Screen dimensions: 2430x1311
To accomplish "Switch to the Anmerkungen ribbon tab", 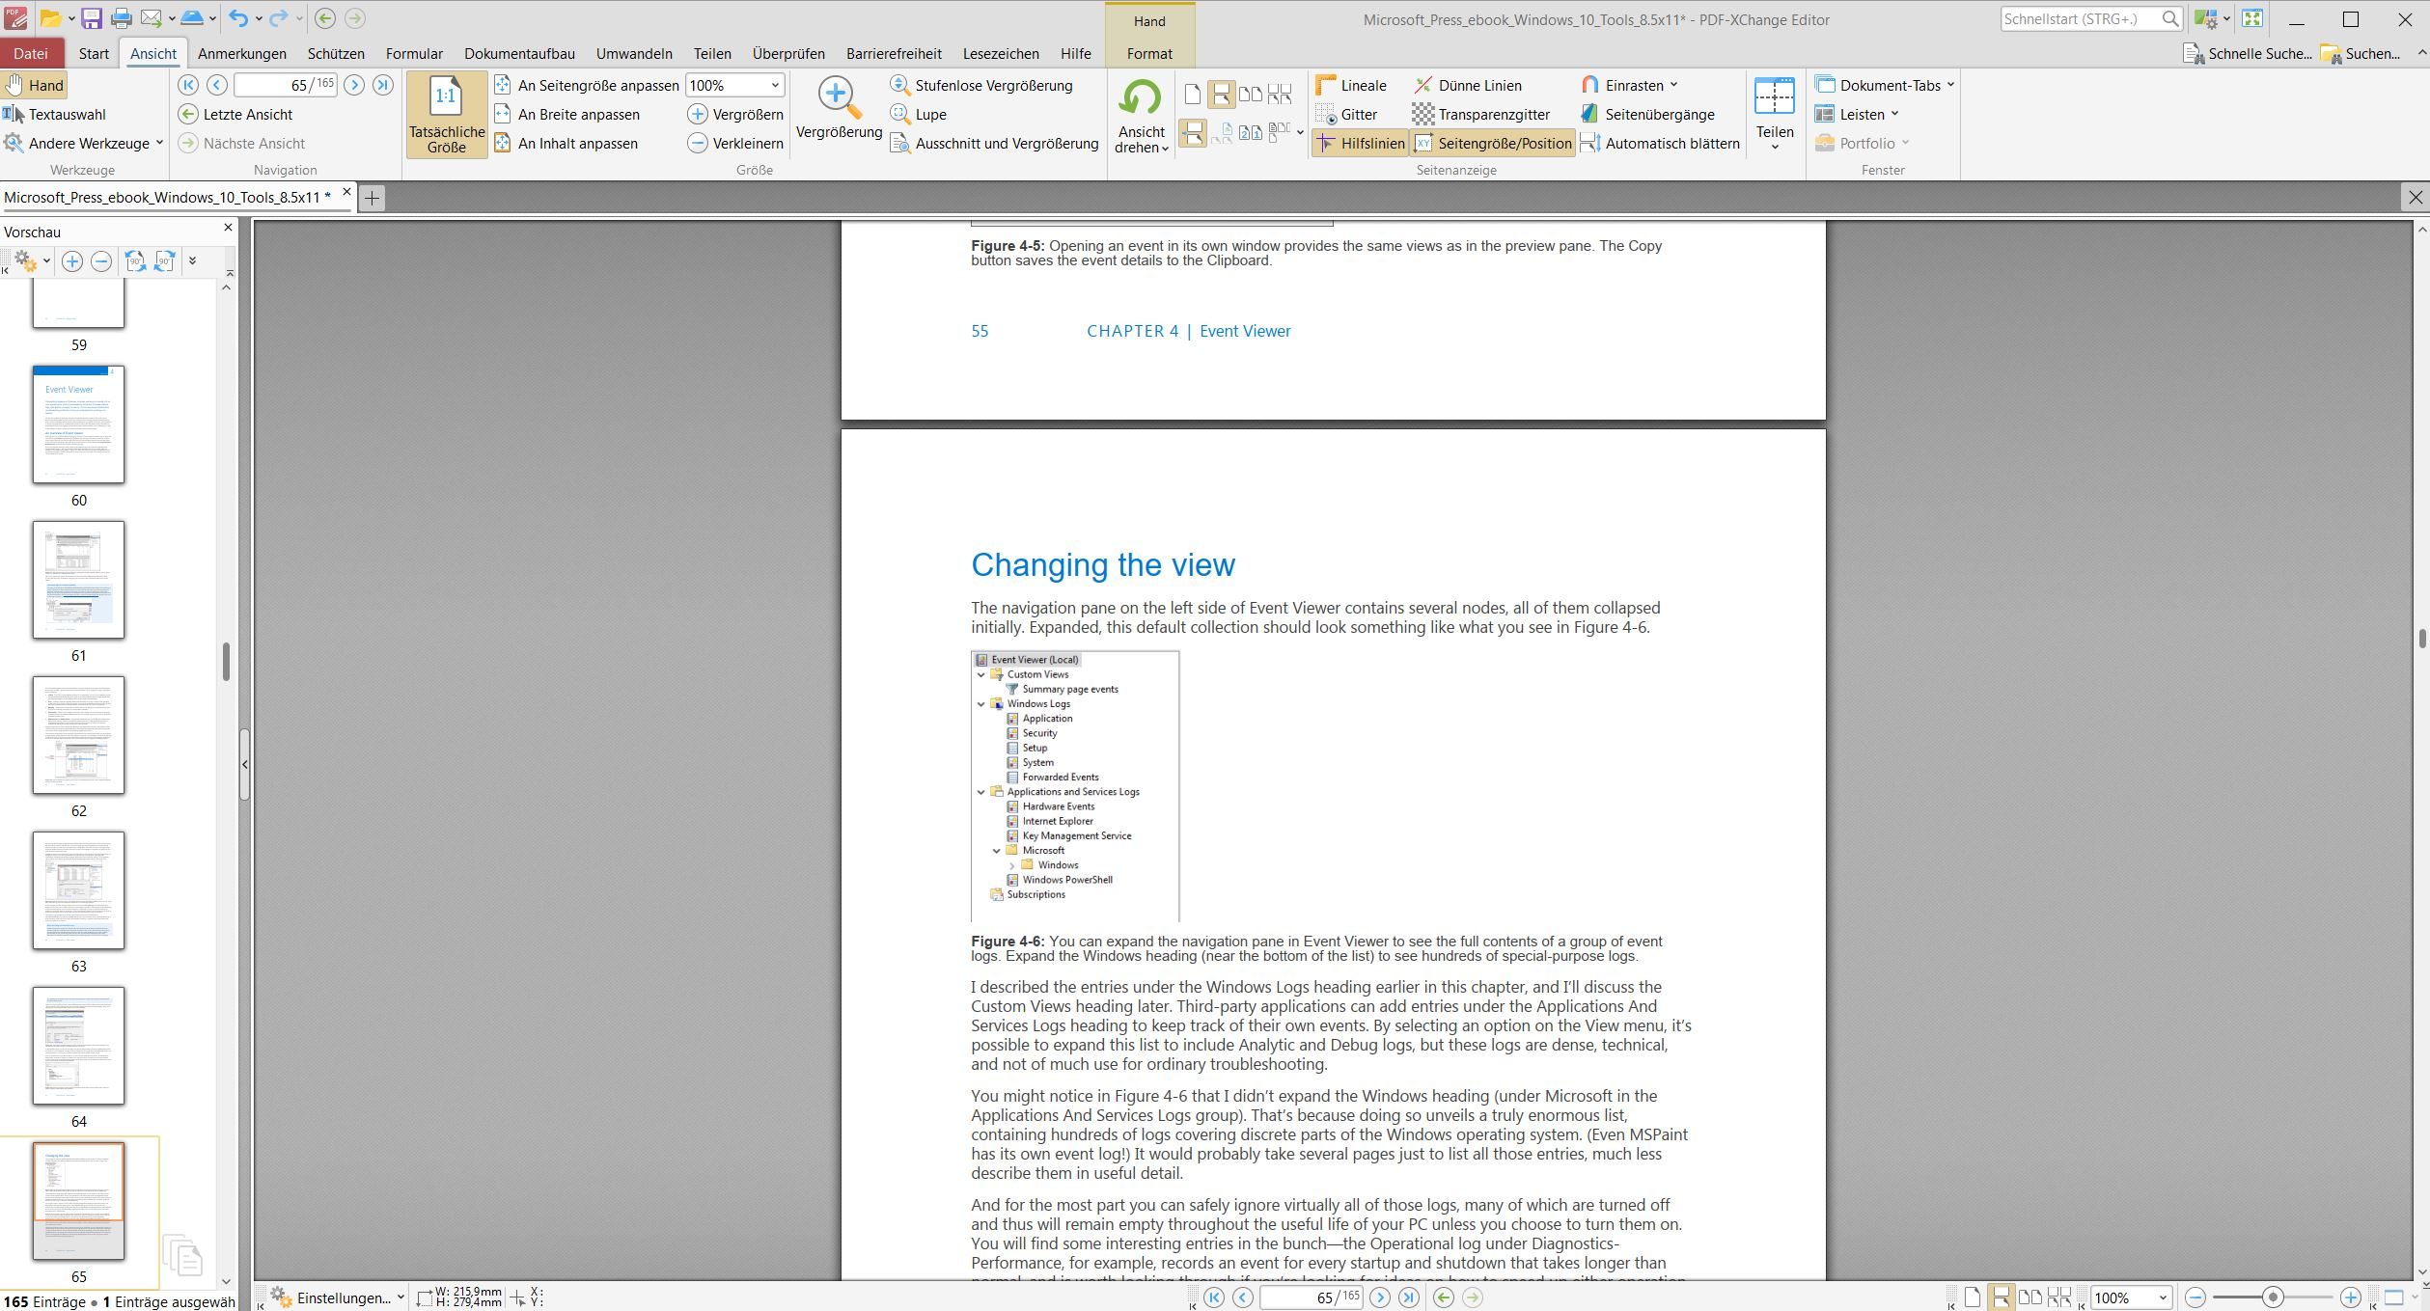I will pos(241,53).
